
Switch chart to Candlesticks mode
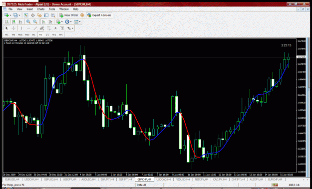click(x=13, y=21)
